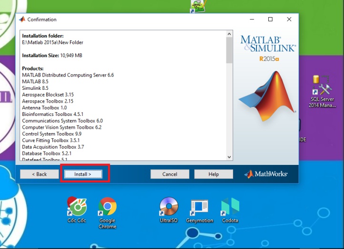Open the UltraISO desktop shortcut
The height and width of the screenshot is (249, 344).
(169, 210)
